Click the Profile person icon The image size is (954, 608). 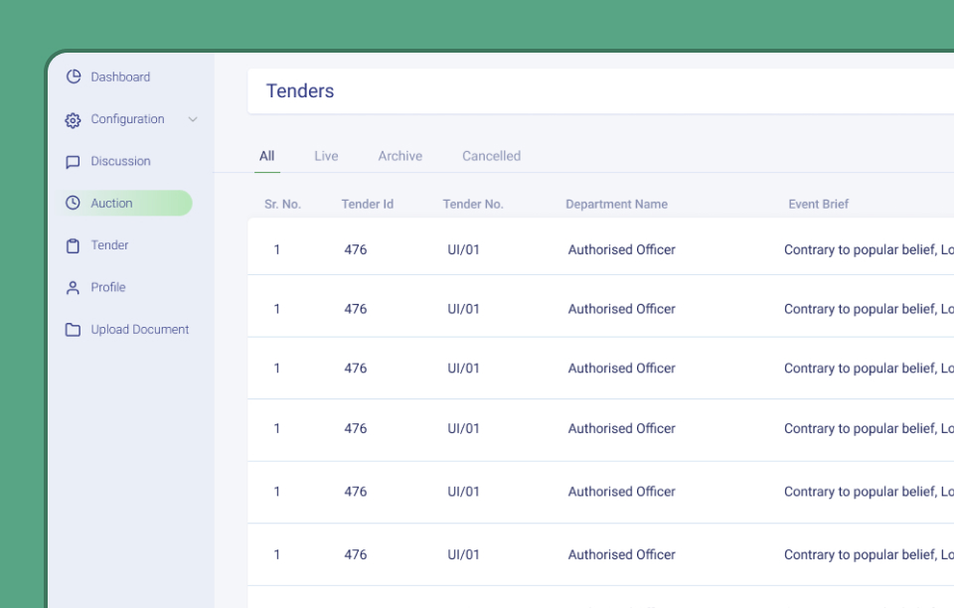pos(73,287)
